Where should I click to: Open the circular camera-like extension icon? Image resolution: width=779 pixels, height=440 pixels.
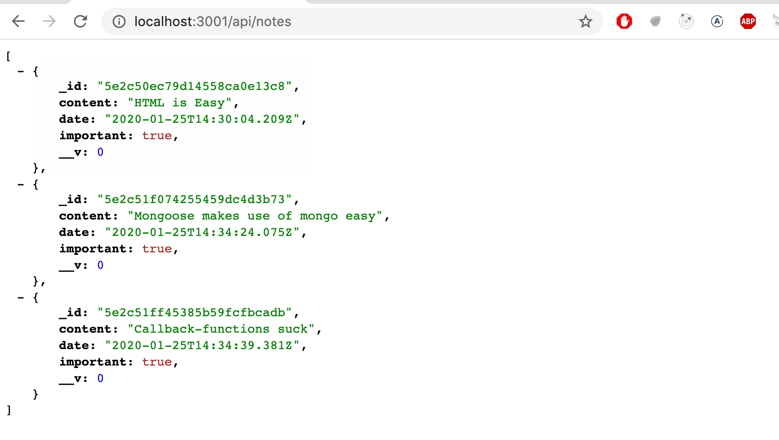[x=686, y=21]
